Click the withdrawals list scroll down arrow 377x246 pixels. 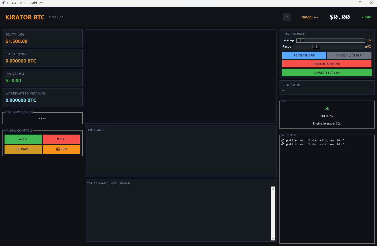[273, 238]
